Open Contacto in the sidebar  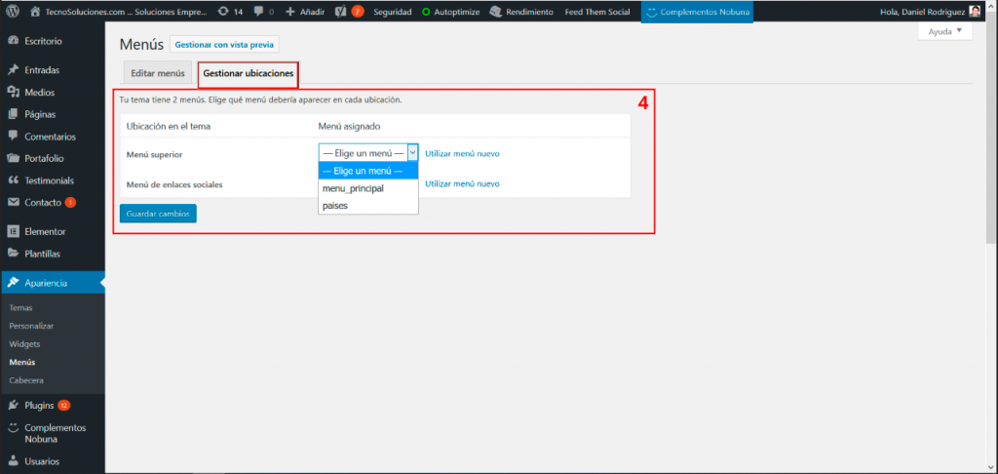coord(42,203)
